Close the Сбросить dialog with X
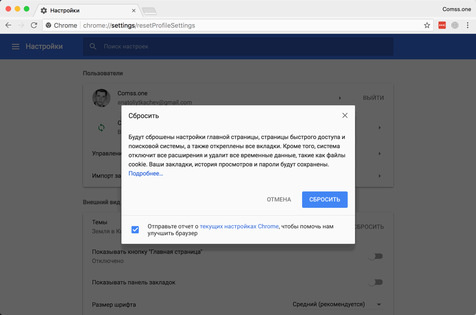Image resolution: width=476 pixels, height=315 pixels. (x=345, y=115)
